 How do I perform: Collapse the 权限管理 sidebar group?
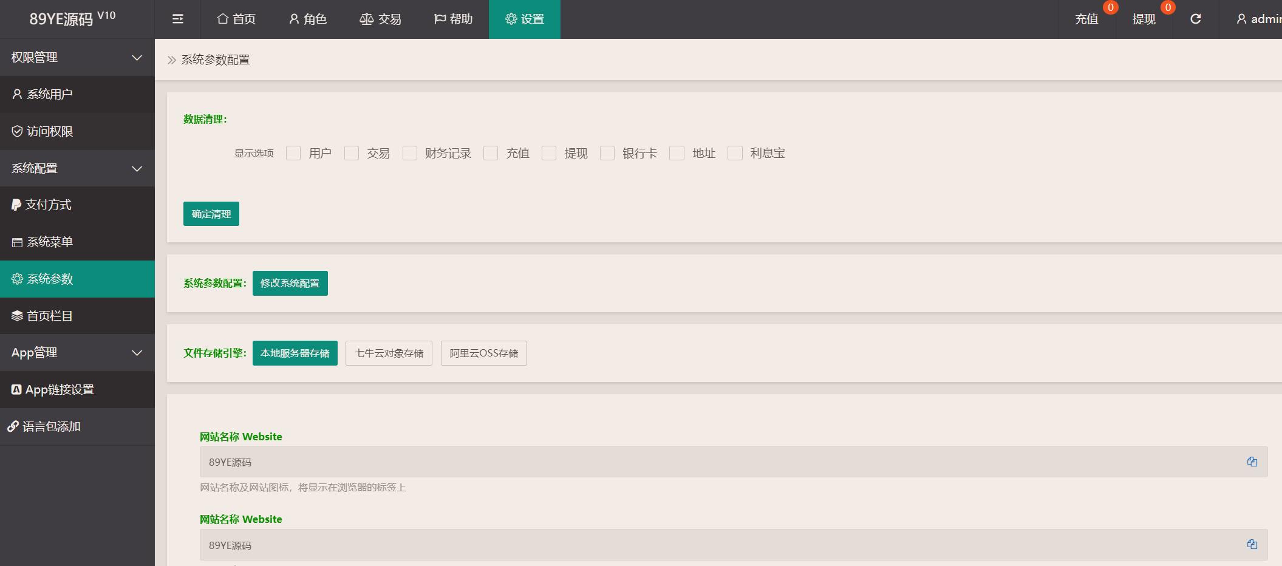click(x=77, y=57)
